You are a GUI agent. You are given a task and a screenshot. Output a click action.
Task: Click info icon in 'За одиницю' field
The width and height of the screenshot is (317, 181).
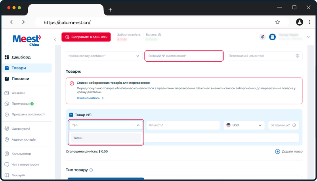[x=294, y=125]
